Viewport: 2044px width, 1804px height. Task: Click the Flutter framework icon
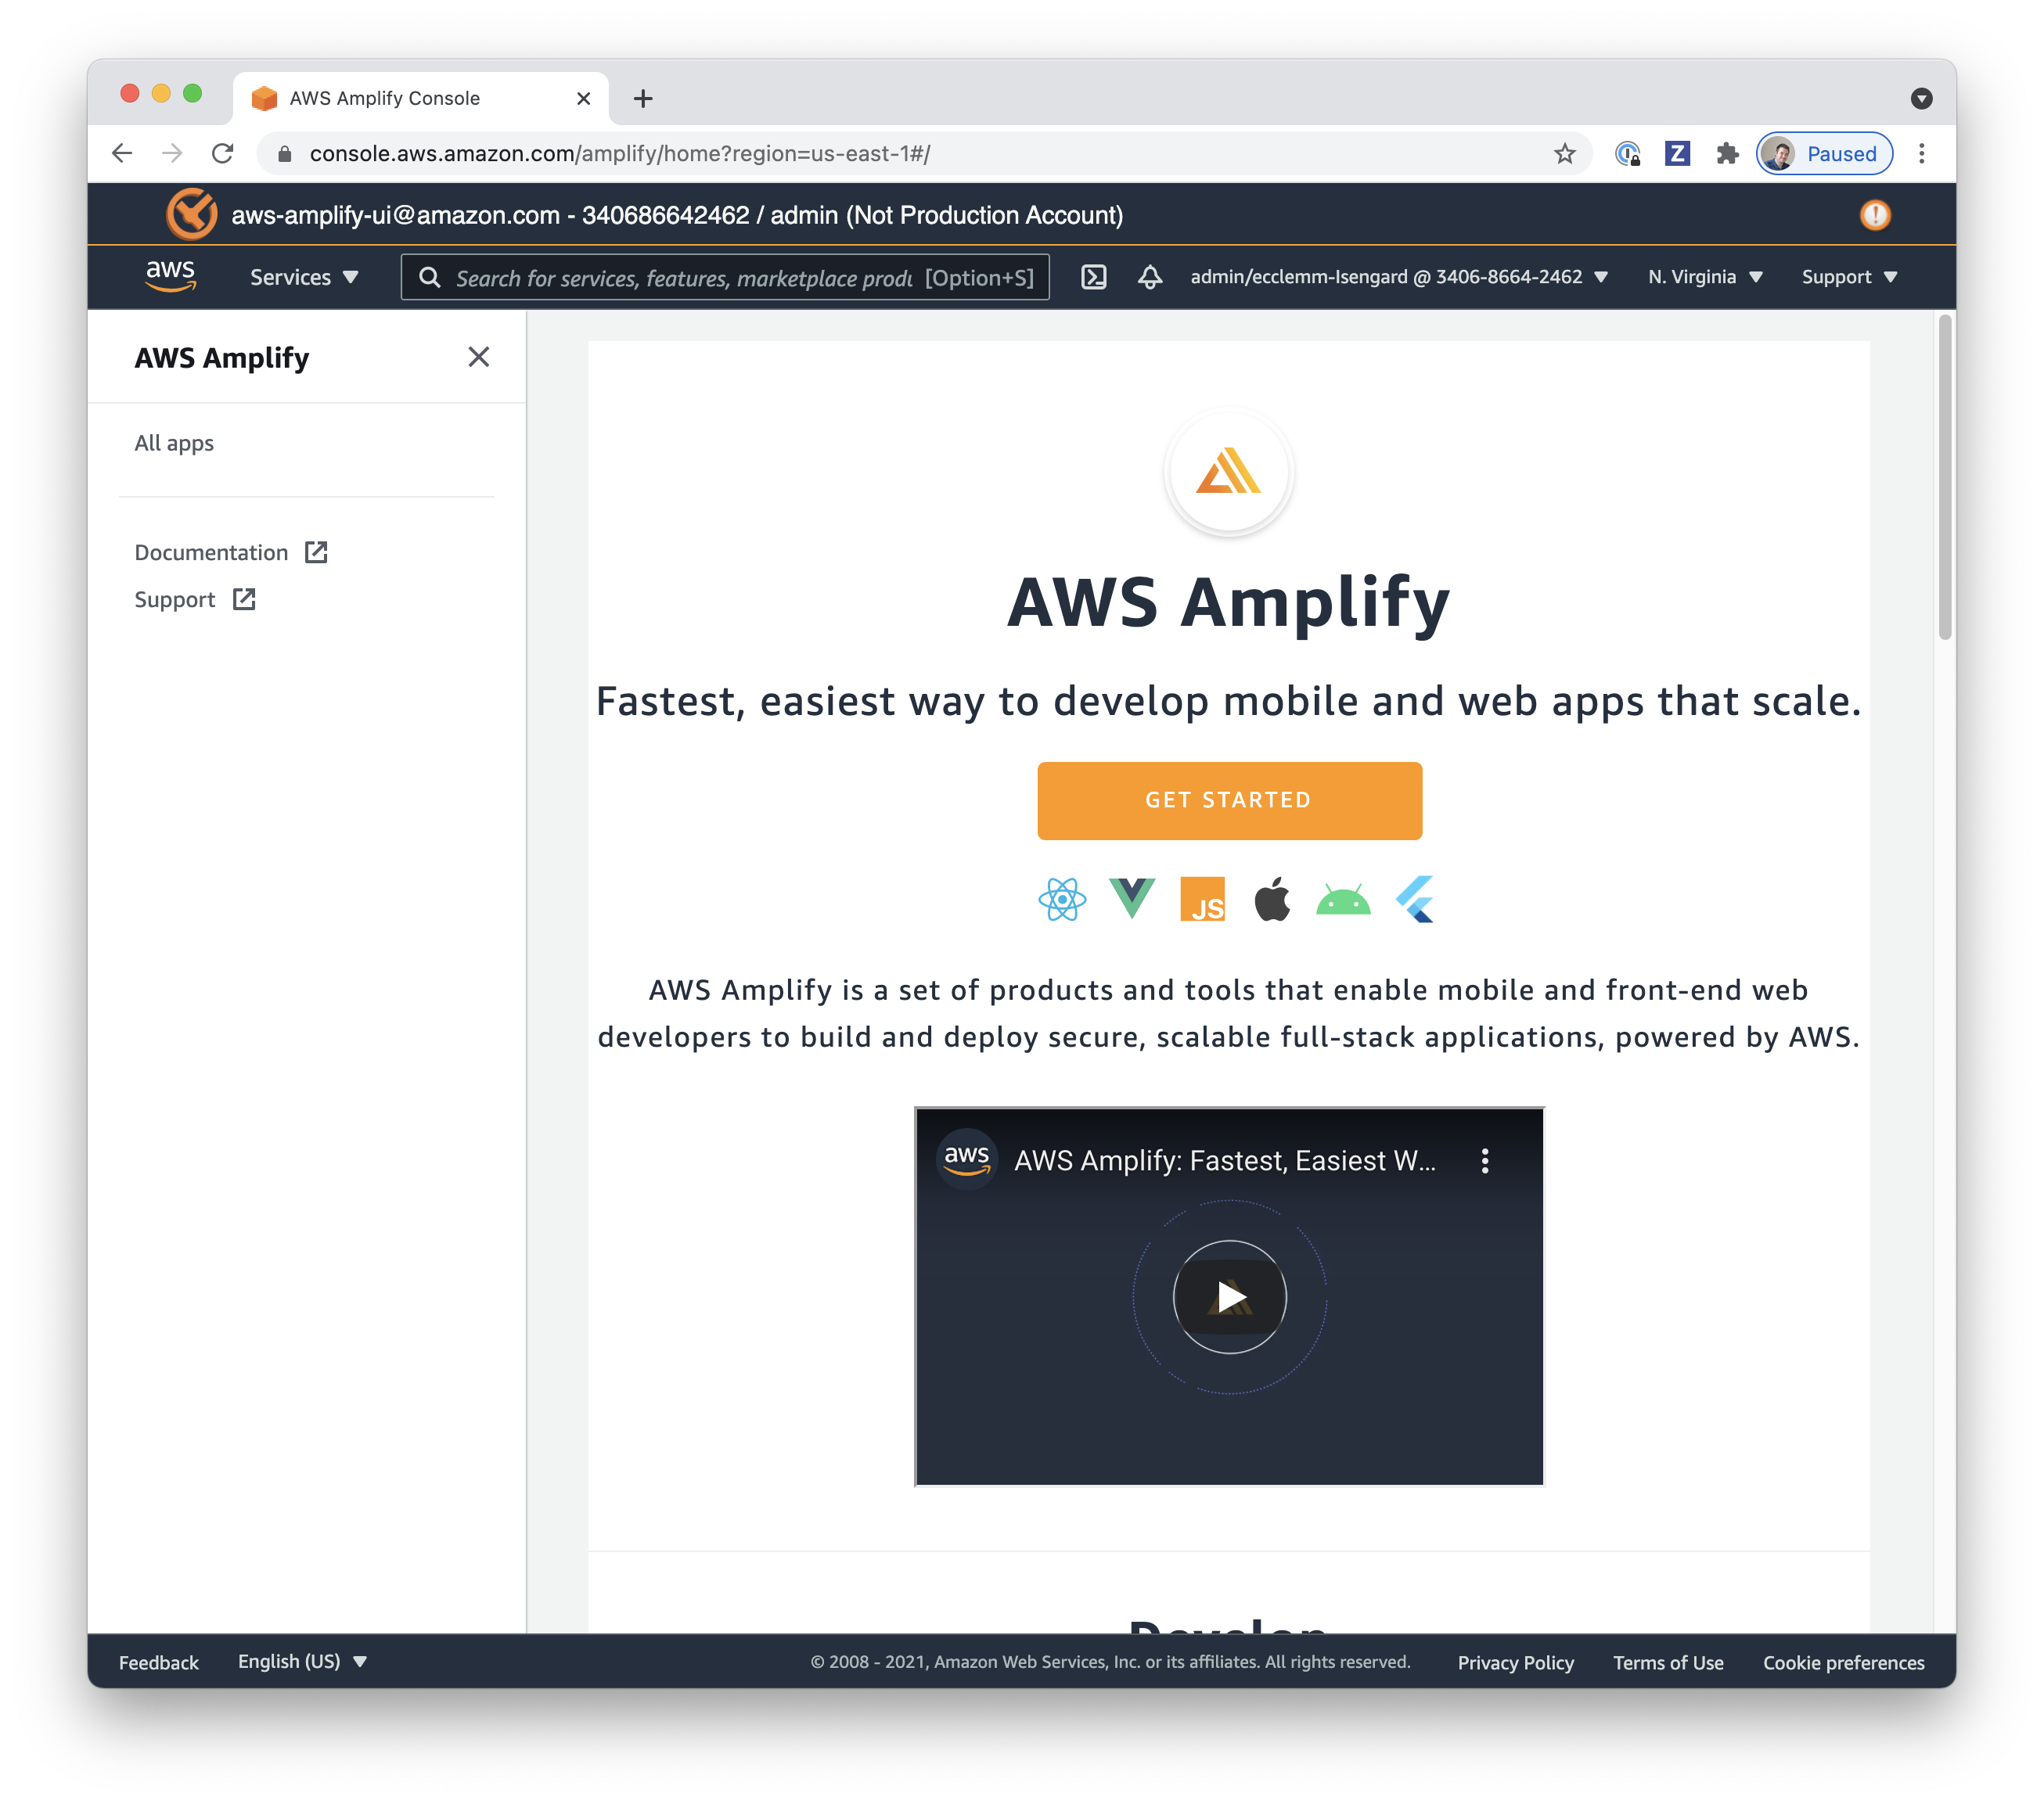1415,900
